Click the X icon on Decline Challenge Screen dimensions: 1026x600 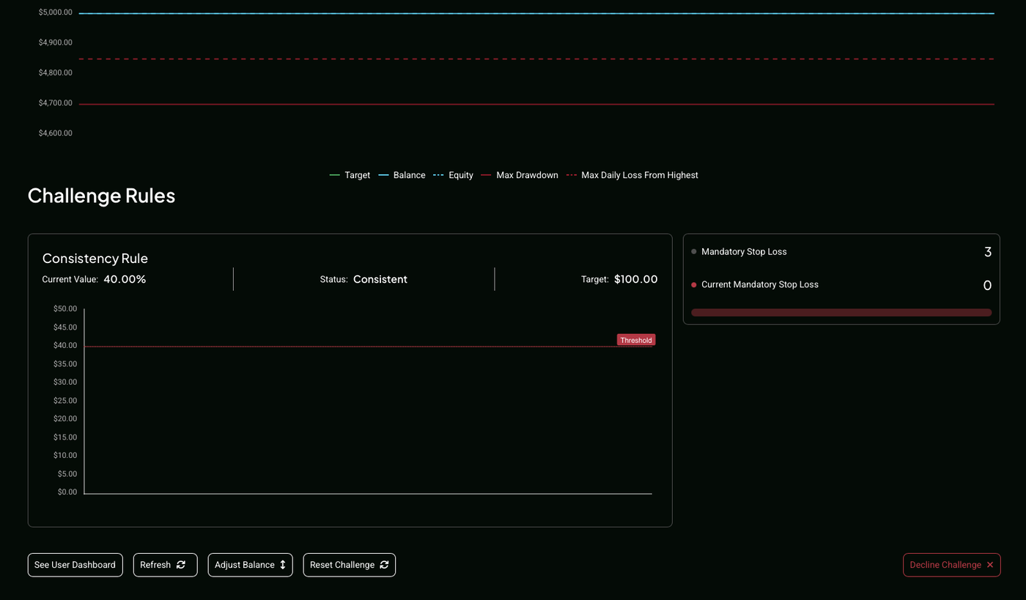click(x=990, y=565)
